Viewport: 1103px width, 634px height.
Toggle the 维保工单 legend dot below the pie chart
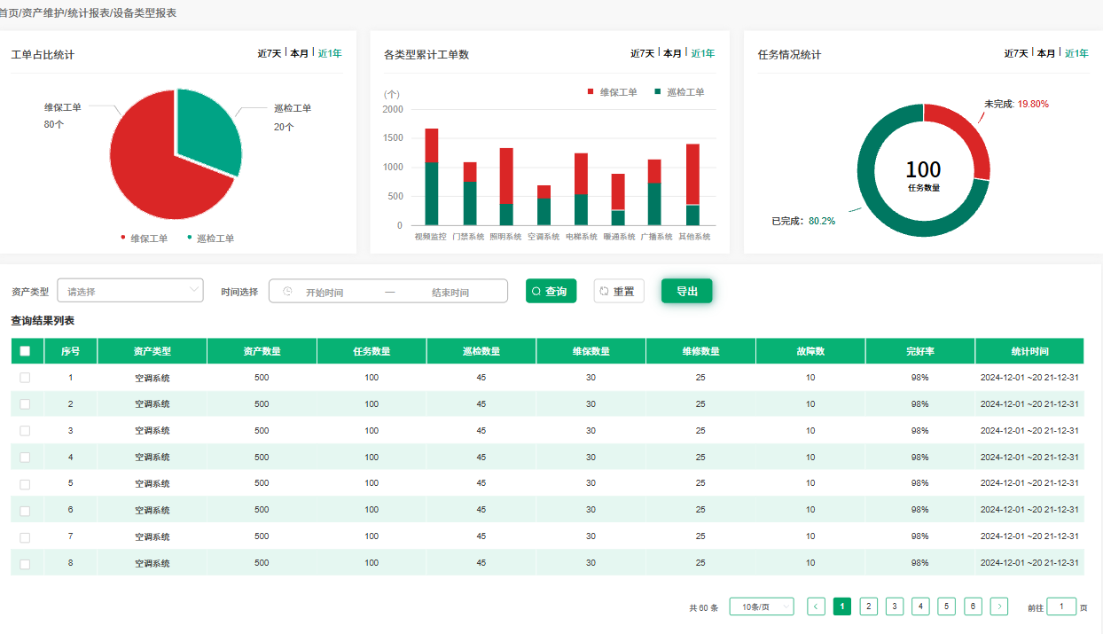tap(123, 238)
